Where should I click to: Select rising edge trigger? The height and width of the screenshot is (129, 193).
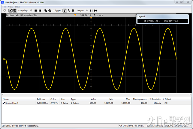pos(65,10)
